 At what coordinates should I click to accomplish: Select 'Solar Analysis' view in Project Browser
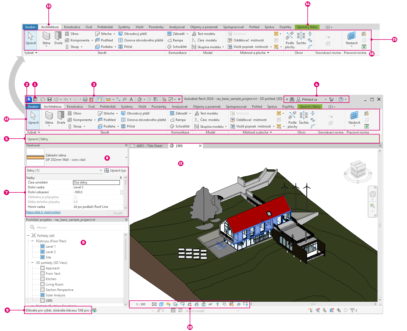point(55,295)
